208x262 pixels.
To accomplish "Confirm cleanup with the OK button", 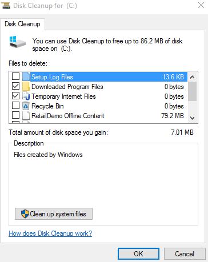I will tap(138, 253).
